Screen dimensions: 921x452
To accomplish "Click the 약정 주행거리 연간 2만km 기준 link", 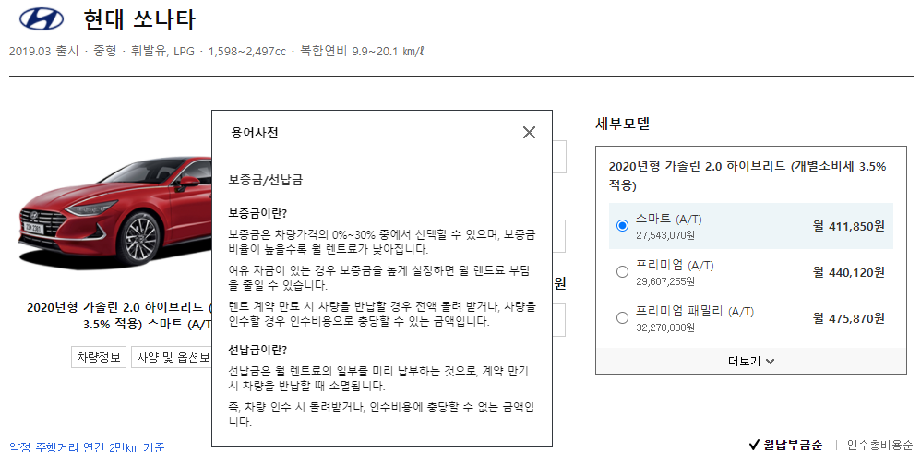I will click(x=87, y=446).
